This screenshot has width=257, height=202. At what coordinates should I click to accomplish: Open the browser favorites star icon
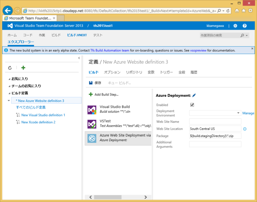[244, 11]
